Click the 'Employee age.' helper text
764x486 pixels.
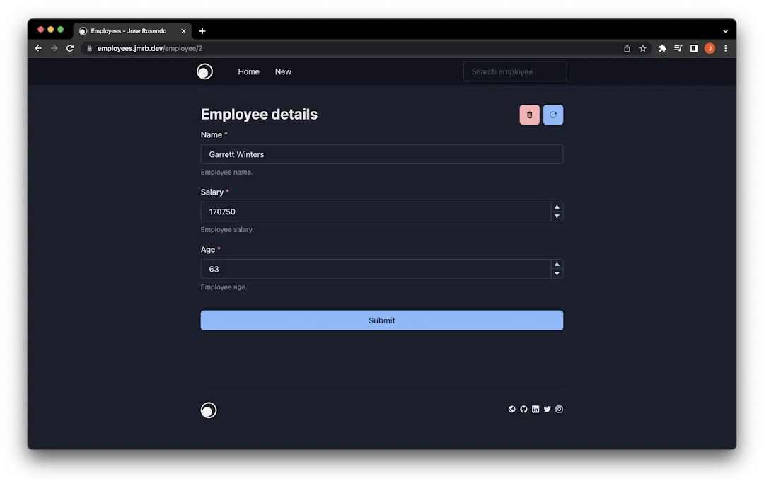(224, 287)
